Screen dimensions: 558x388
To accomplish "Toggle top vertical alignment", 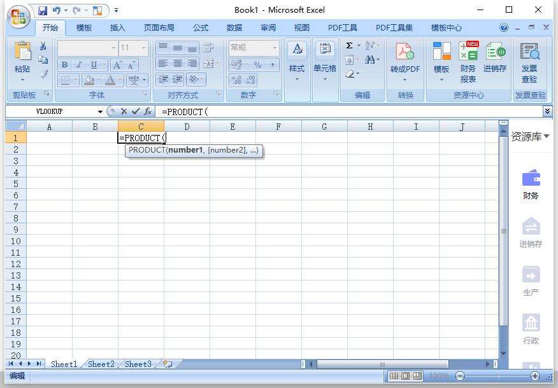I will pyautogui.click(x=163, y=47).
